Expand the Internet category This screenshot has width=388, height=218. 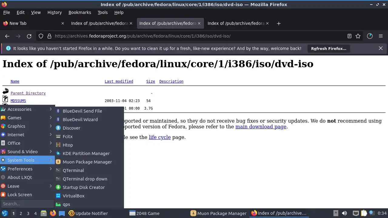click(27, 135)
